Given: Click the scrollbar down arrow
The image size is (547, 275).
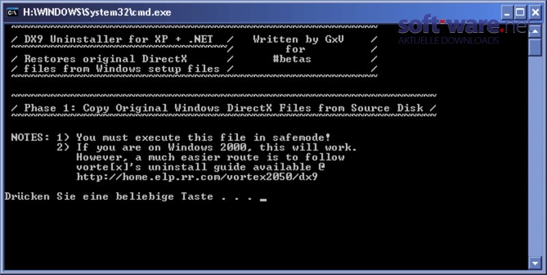Looking at the screenshot, I should 535,263.
